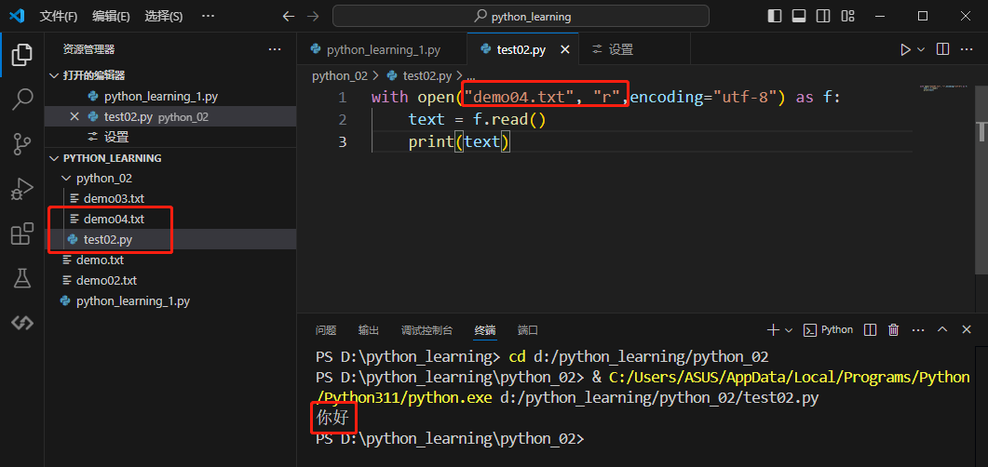Open demo03.txt in the explorer
988x467 pixels.
click(x=170, y=198)
